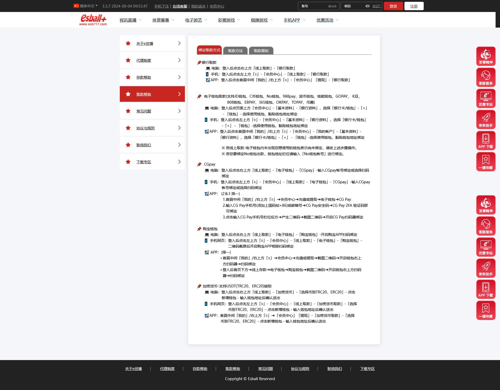The image size is (500, 390).
Task: Click 取款需知 tab to view requirements
Action: (x=261, y=50)
